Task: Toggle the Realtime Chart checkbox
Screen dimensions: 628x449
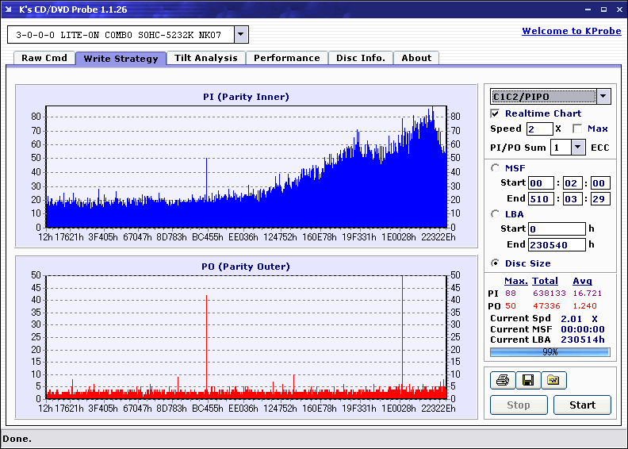Action: tap(495, 113)
